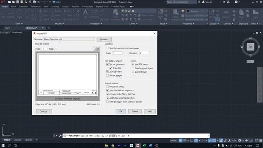Expand the Modify panel

tap(59, 24)
